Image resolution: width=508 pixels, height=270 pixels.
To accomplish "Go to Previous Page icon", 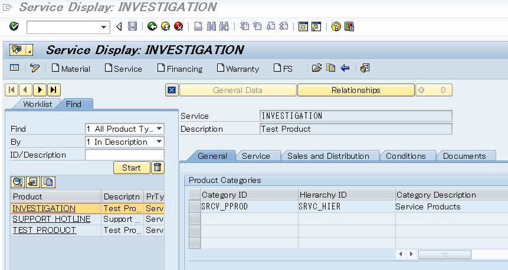I will pos(258,26).
